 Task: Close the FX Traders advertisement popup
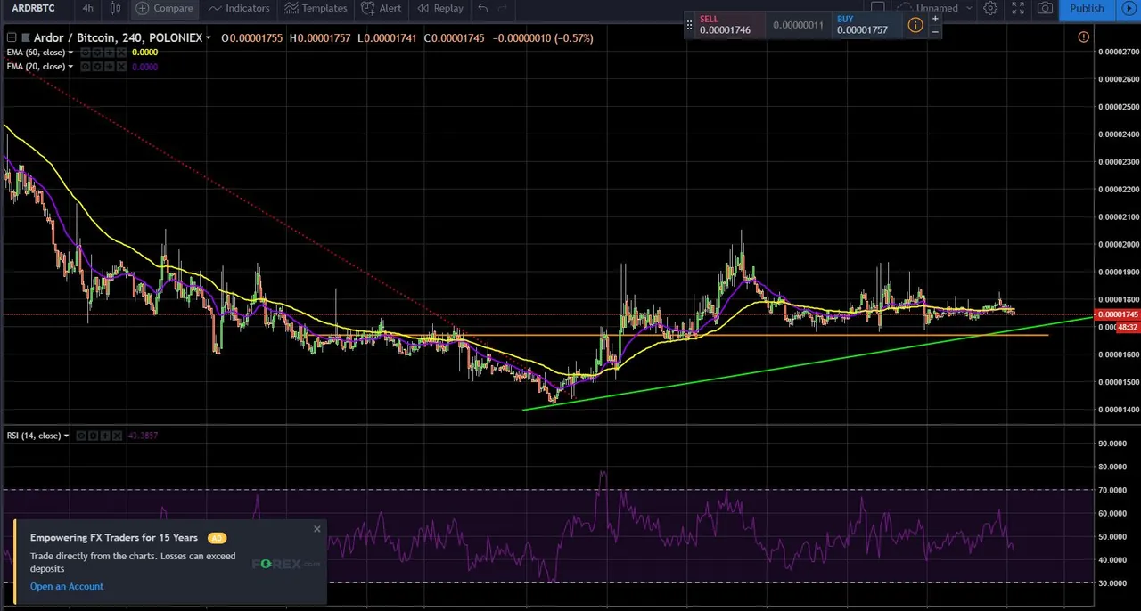pyautogui.click(x=316, y=529)
